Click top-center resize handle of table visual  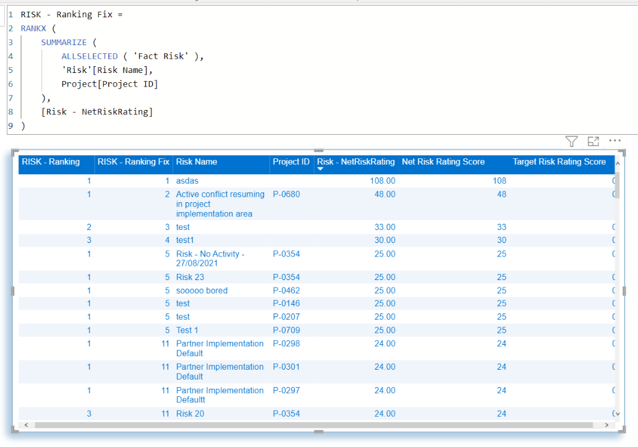coord(318,150)
